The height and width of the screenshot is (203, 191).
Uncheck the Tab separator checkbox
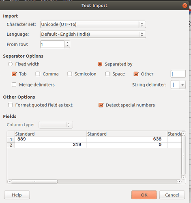tap(14, 74)
